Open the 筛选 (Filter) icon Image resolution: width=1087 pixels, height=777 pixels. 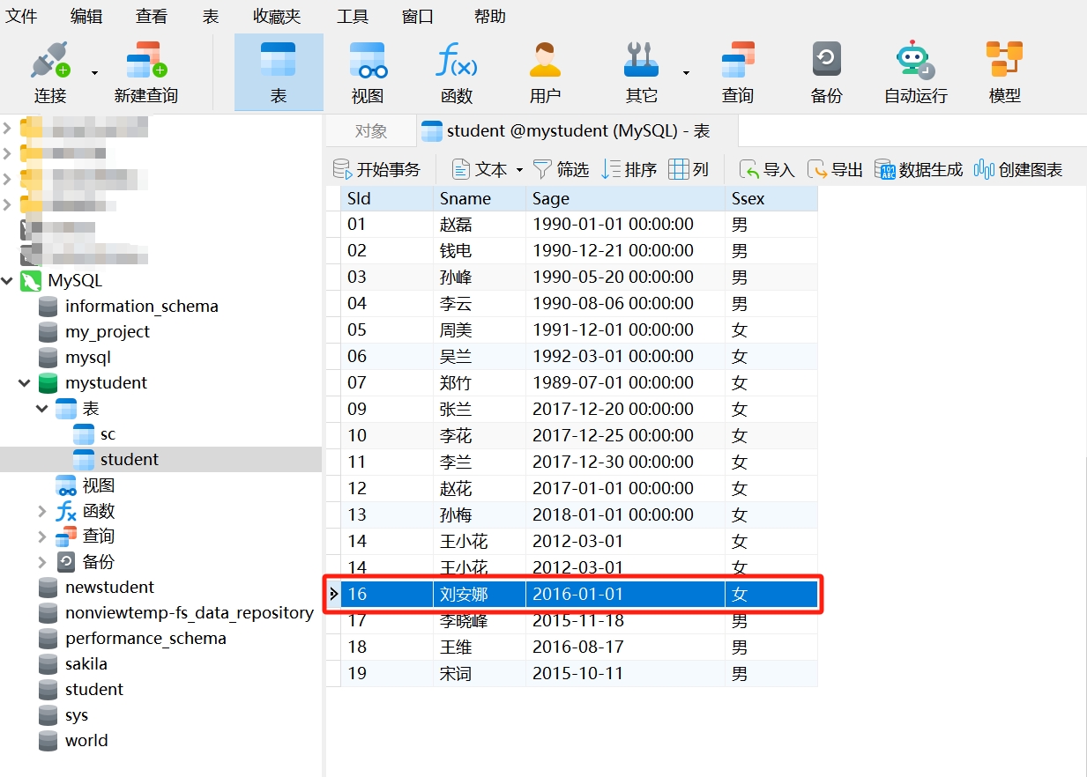tap(562, 168)
